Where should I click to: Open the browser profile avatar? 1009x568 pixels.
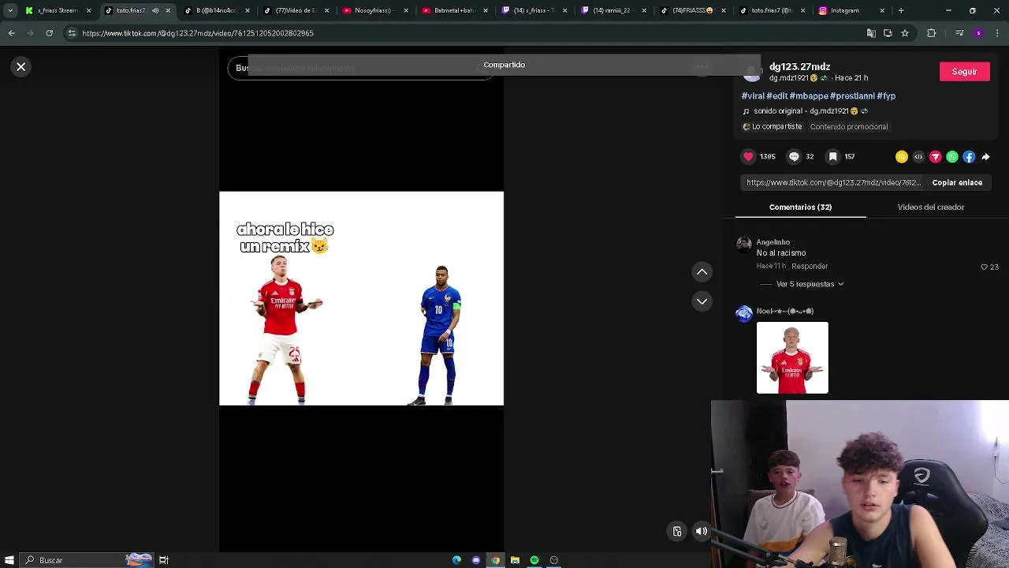[978, 33]
